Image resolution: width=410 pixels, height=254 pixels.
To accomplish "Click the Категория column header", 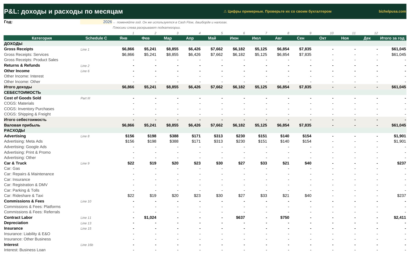I will click(x=42, y=38).
